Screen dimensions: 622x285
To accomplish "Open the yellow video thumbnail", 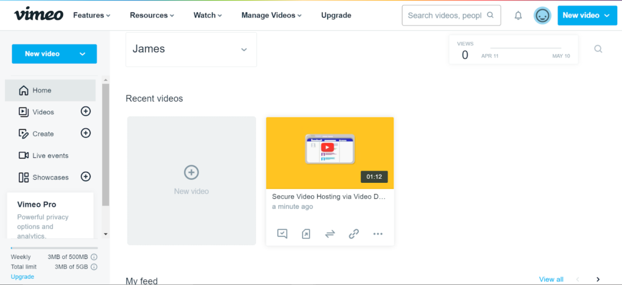I will [330, 153].
